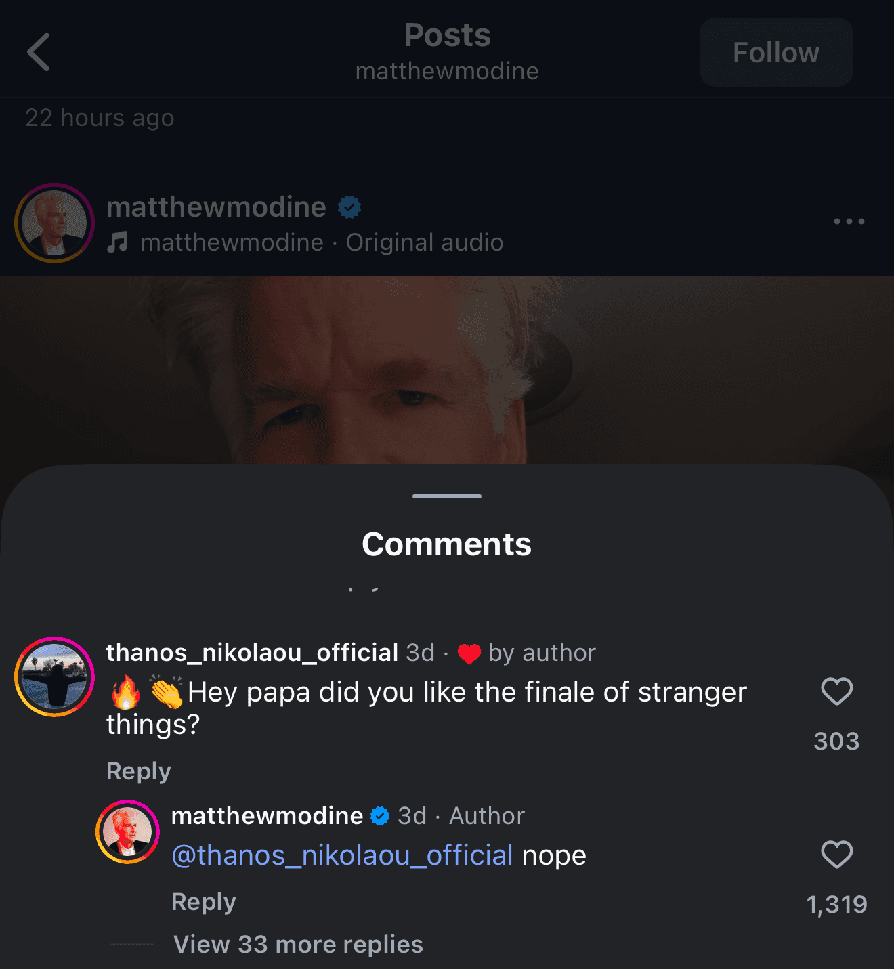Click matthewmodine's blue verified badge in post header
Screen dimensions: 894x969
349,207
